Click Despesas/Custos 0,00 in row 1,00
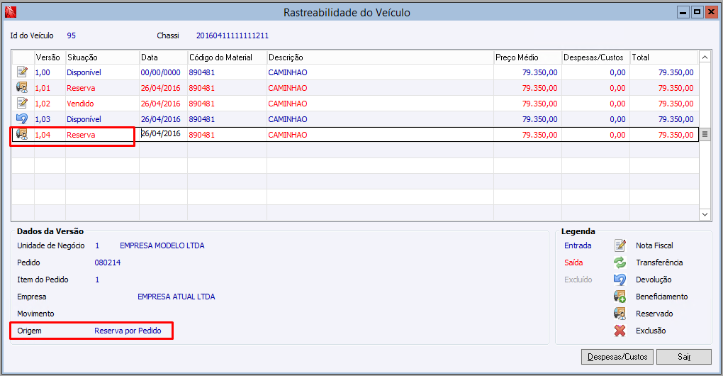723x376 pixels. click(617, 72)
